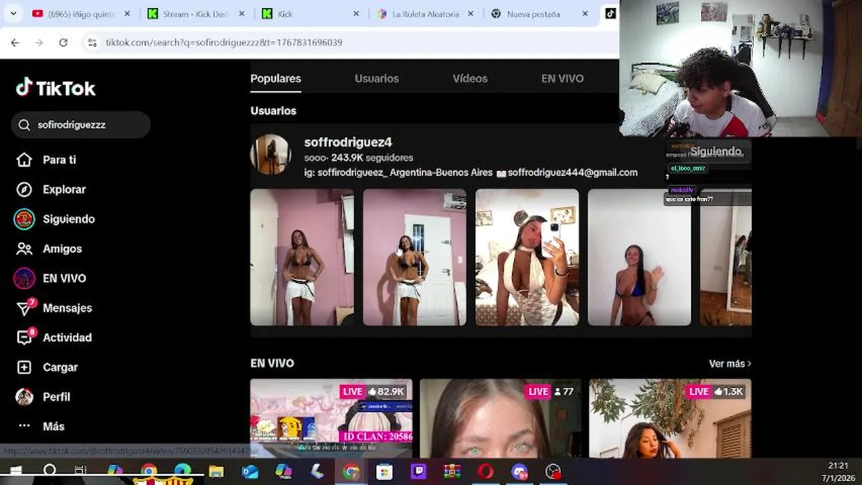Switch to La Ruleta Aleatoria tab
Screen dimensions: 862x485
[427, 13]
